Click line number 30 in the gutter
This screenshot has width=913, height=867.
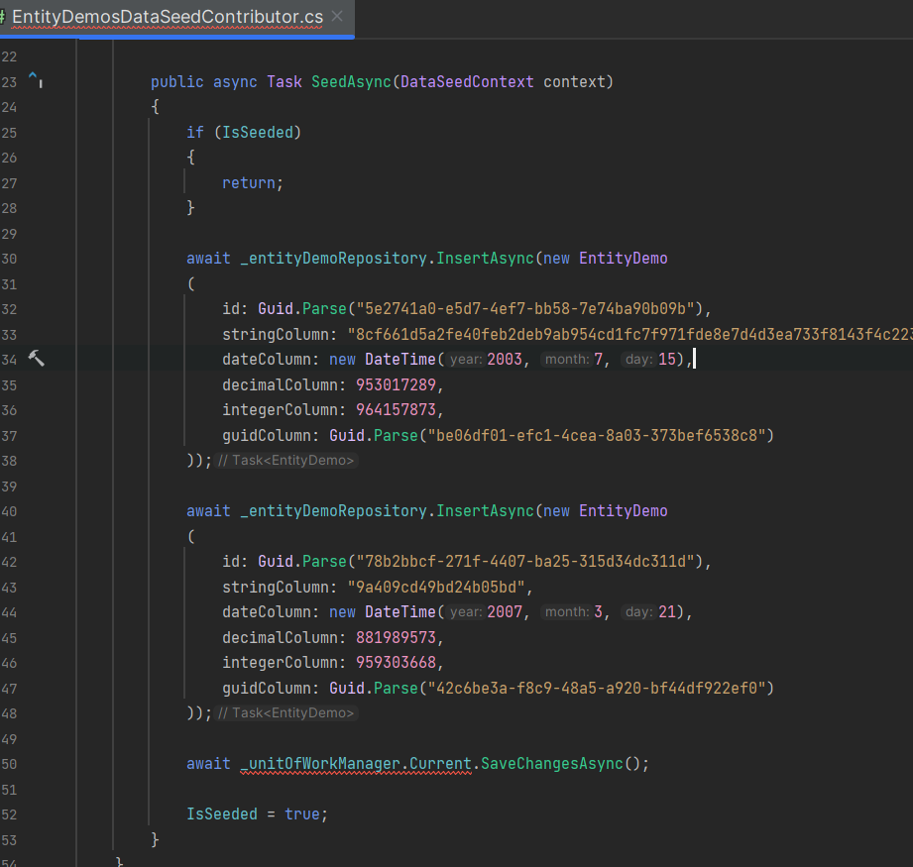(x=10, y=259)
